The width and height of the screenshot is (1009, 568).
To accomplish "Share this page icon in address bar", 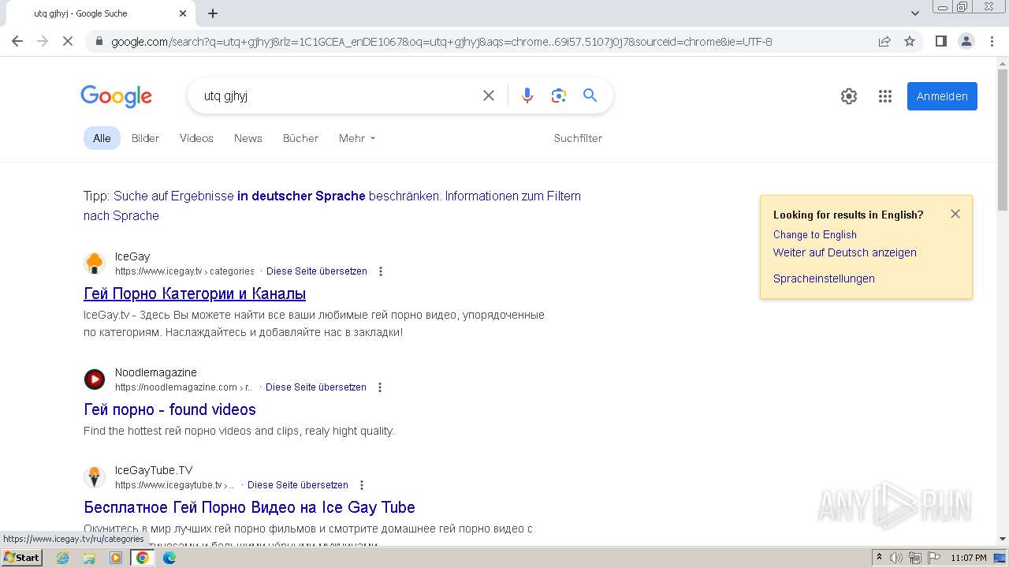I will click(x=884, y=41).
